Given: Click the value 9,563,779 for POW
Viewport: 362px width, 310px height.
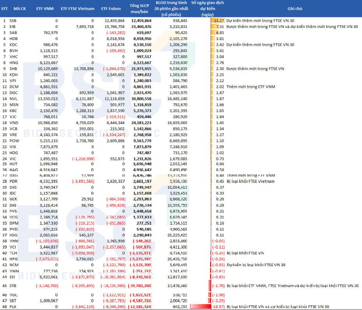Looking at the screenshot, I should click(142, 141).
